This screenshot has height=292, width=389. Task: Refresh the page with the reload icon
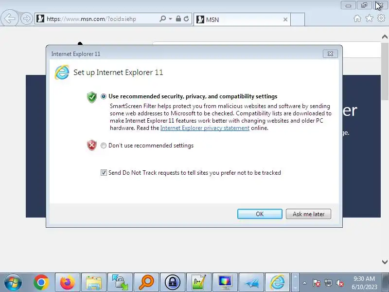(186, 18)
